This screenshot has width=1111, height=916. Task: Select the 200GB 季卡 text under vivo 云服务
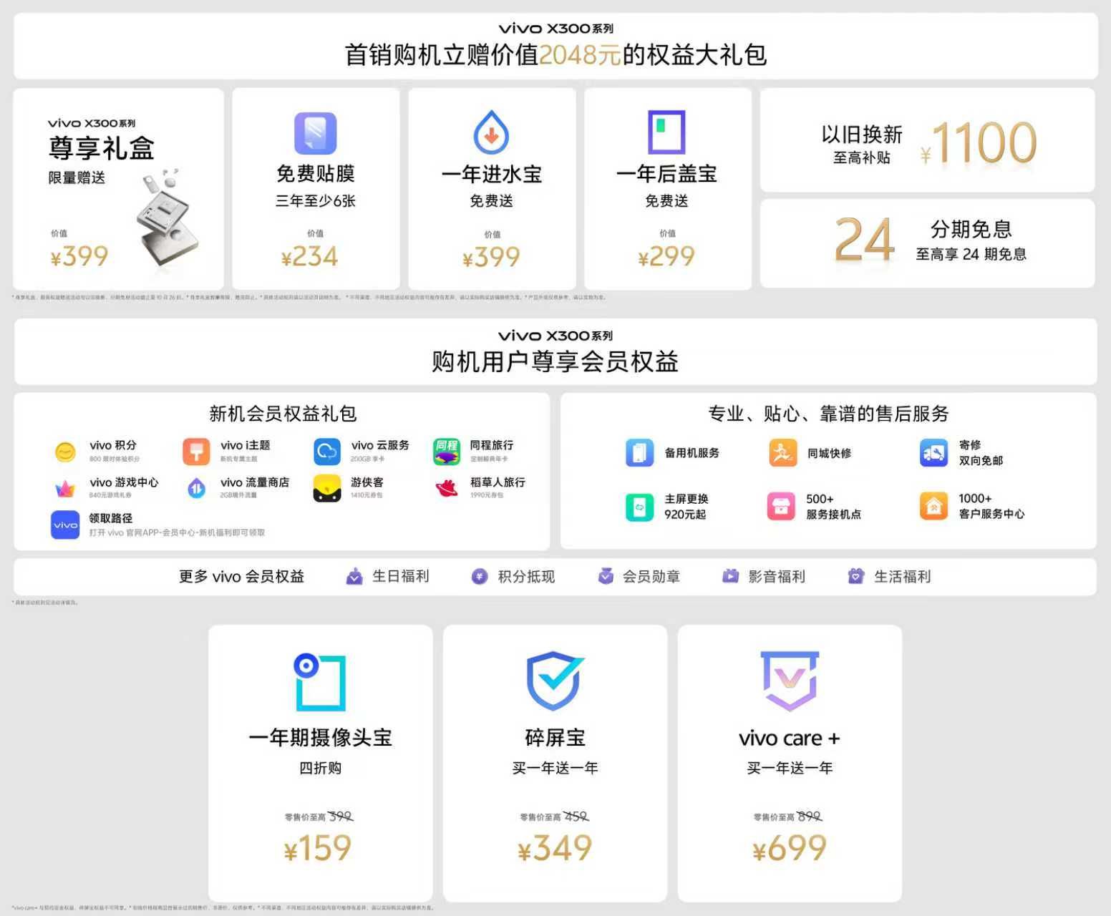pyautogui.click(x=367, y=459)
